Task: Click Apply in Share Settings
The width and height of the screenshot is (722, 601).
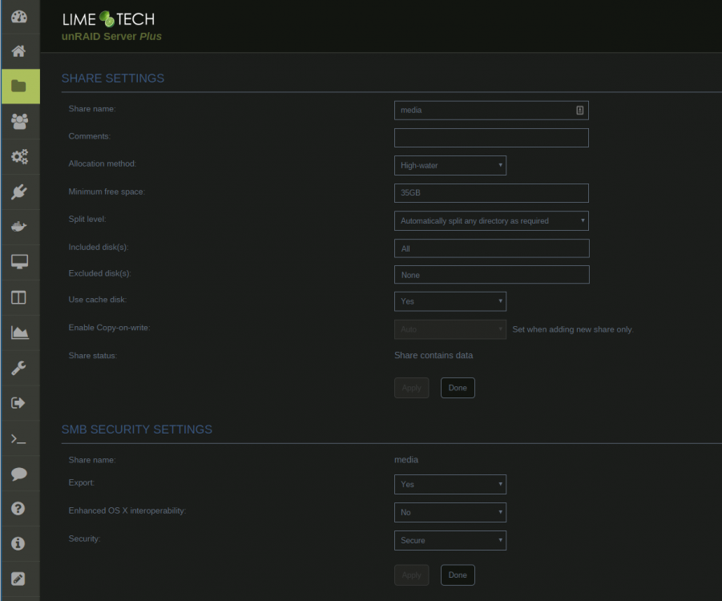Action: 411,388
